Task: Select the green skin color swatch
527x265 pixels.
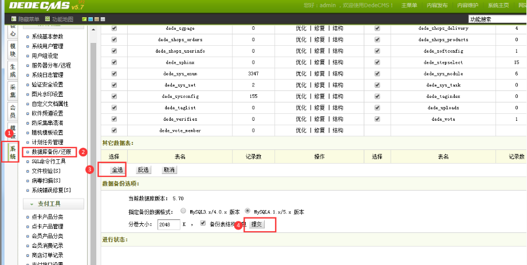Action: [x=84, y=19]
